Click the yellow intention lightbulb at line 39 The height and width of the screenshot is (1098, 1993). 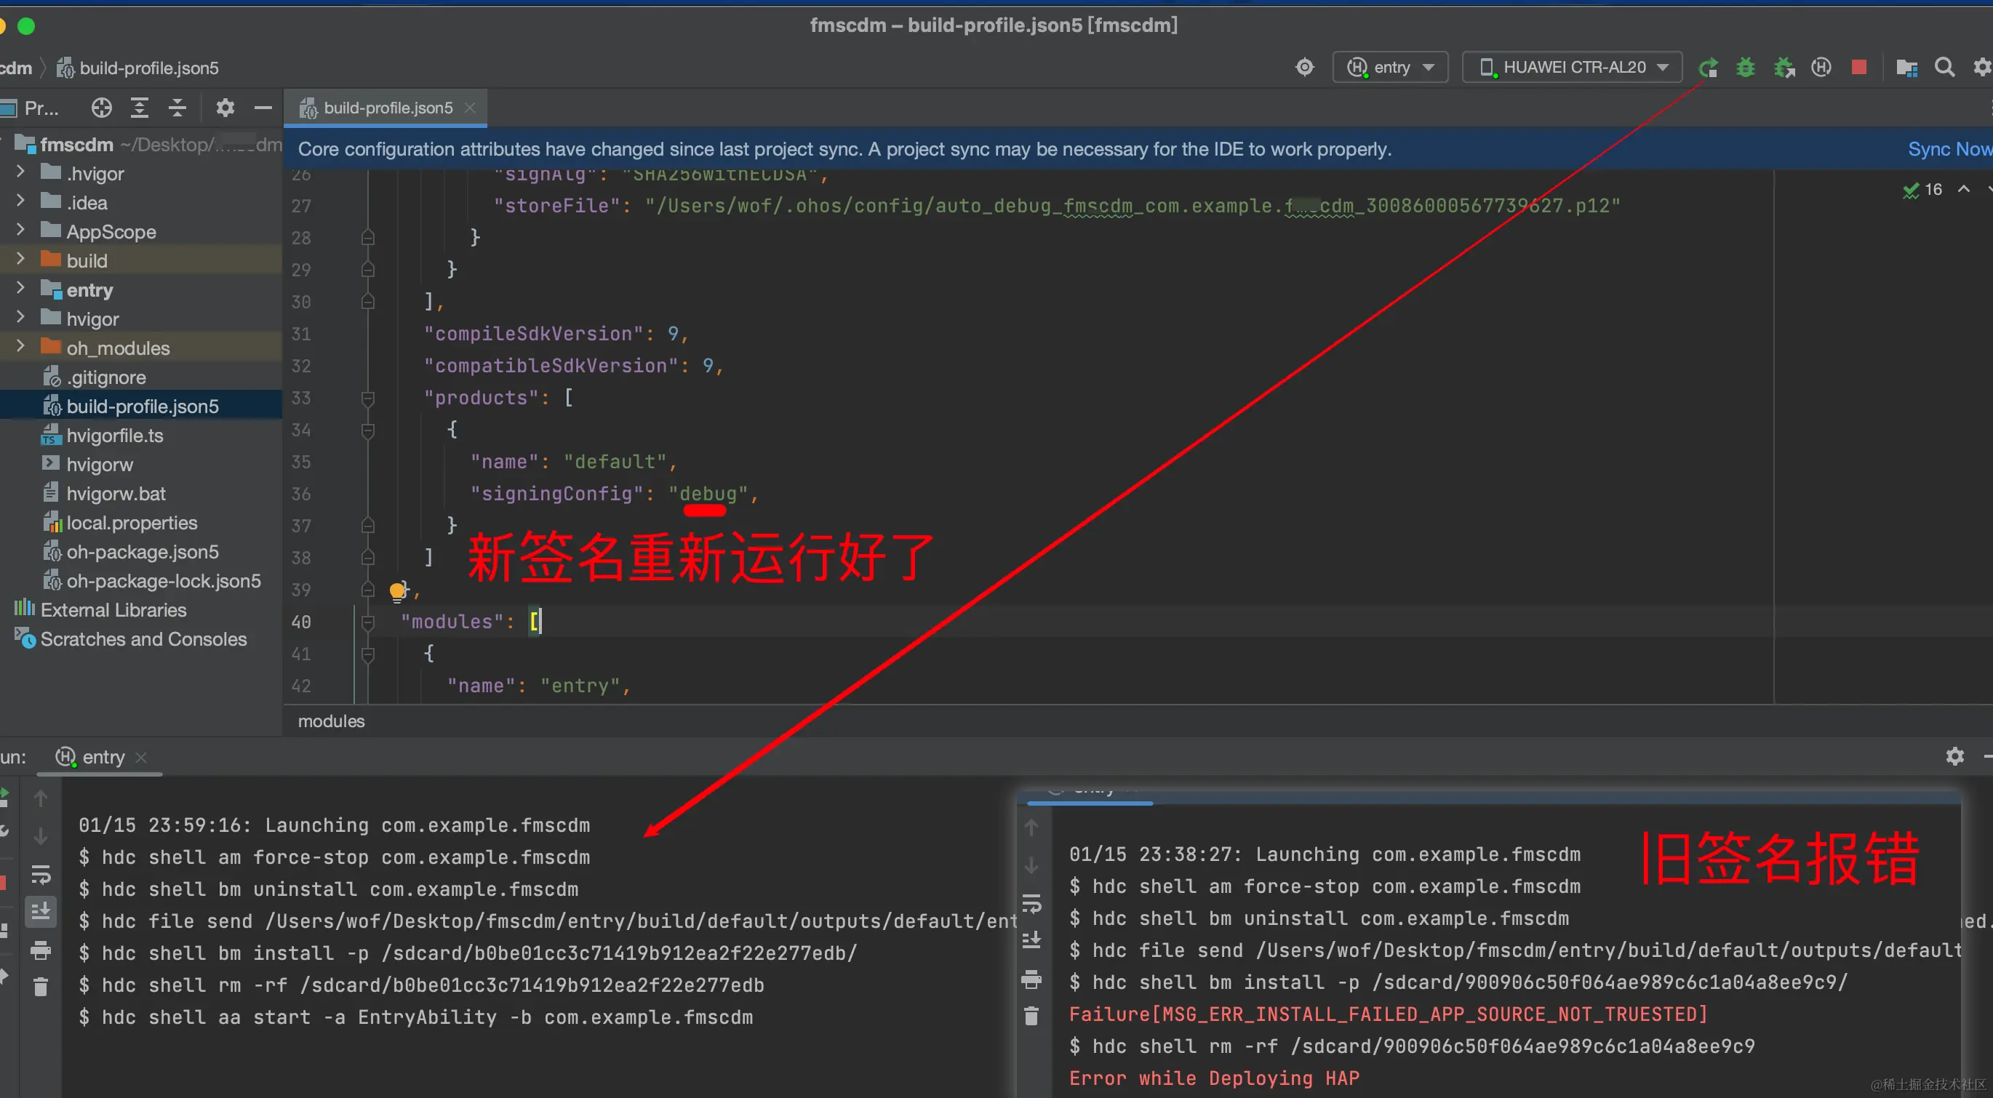398,591
